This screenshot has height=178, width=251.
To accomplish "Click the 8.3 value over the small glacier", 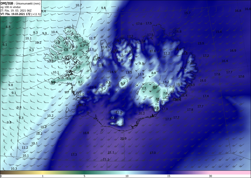I will coord(123,83).
